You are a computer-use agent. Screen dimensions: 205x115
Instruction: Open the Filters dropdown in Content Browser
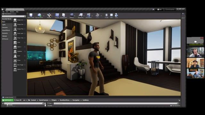coord(50,103)
